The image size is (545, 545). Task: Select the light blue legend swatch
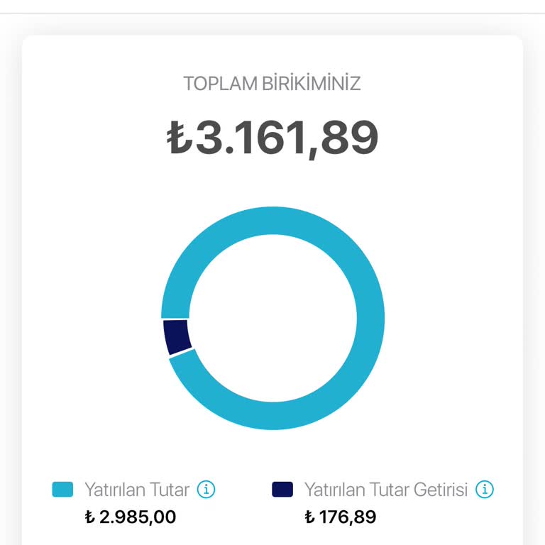[62, 490]
